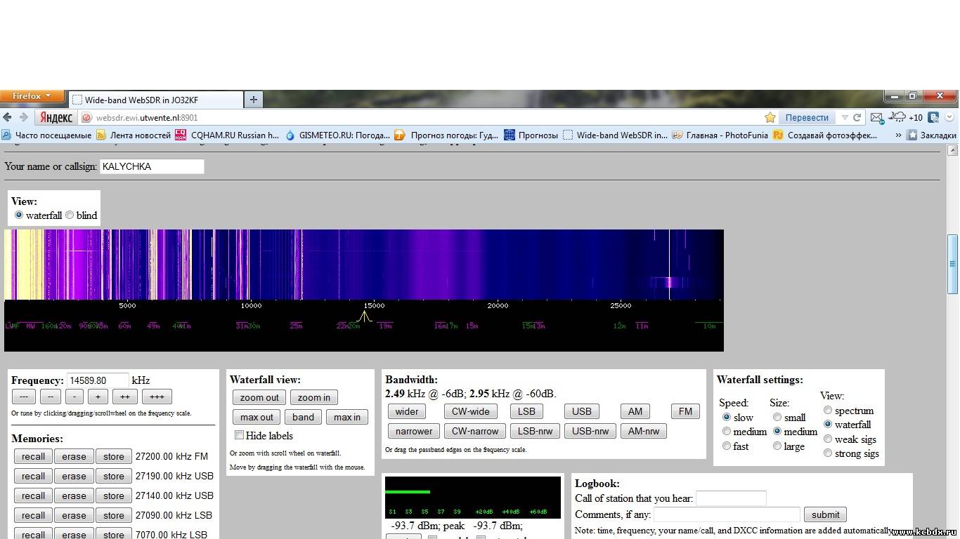The image size is (960, 539).
Task: Click the zoom in waterfall button
Action: [313, 397]
